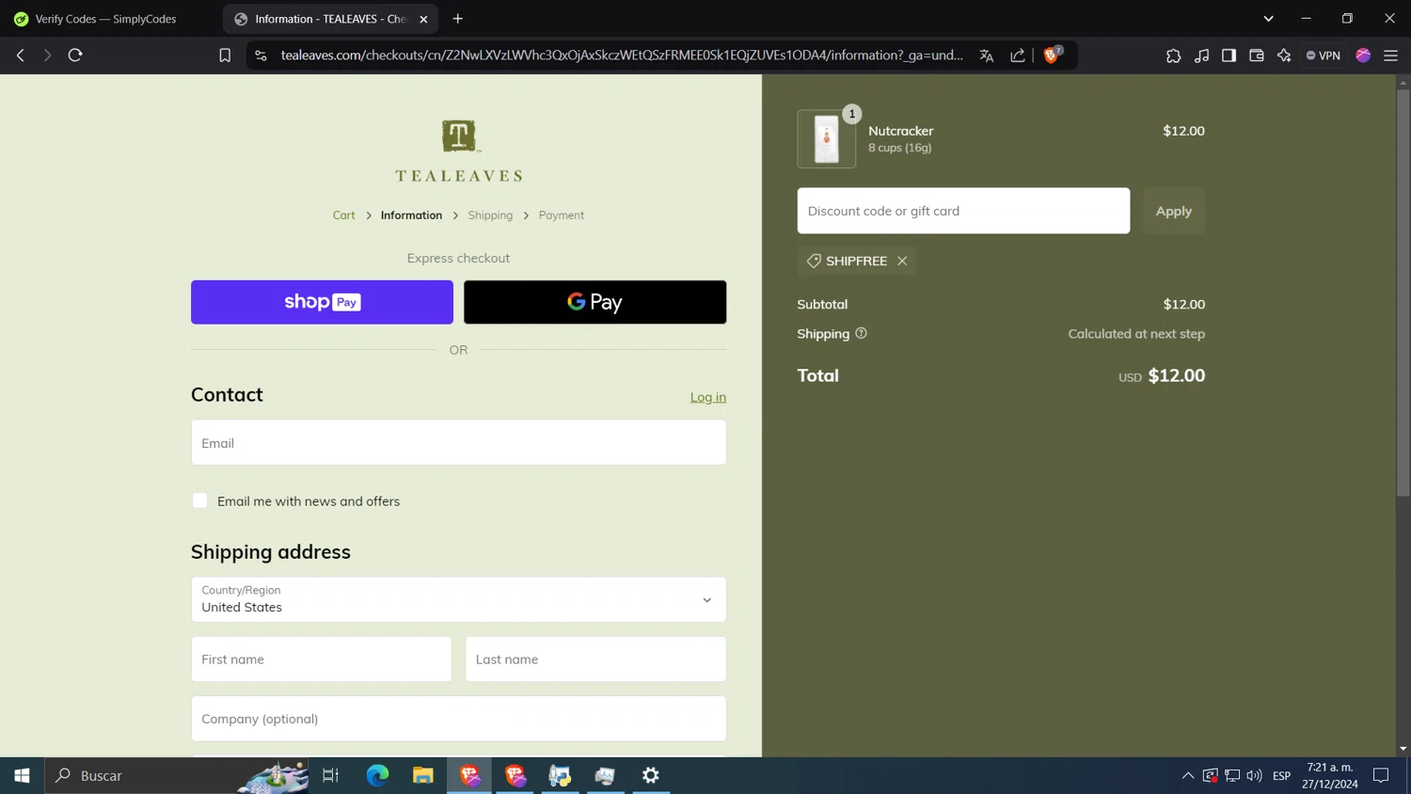Close the TEALEAVES Information tab

pos(423,19)
